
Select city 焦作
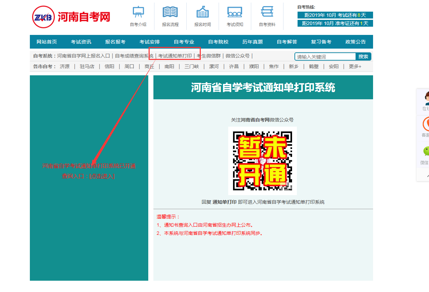point(274,66)
